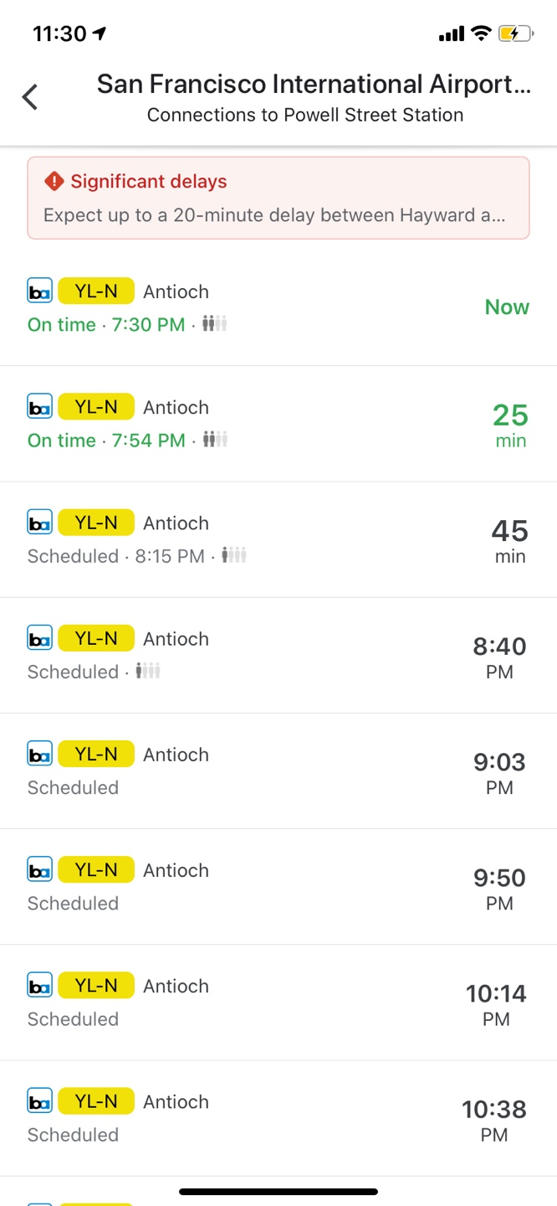The height and width of the screenshot is (1206, 557).
Task: Expand the truncated 20-minute delay message
Action: [x=274, y=215]
